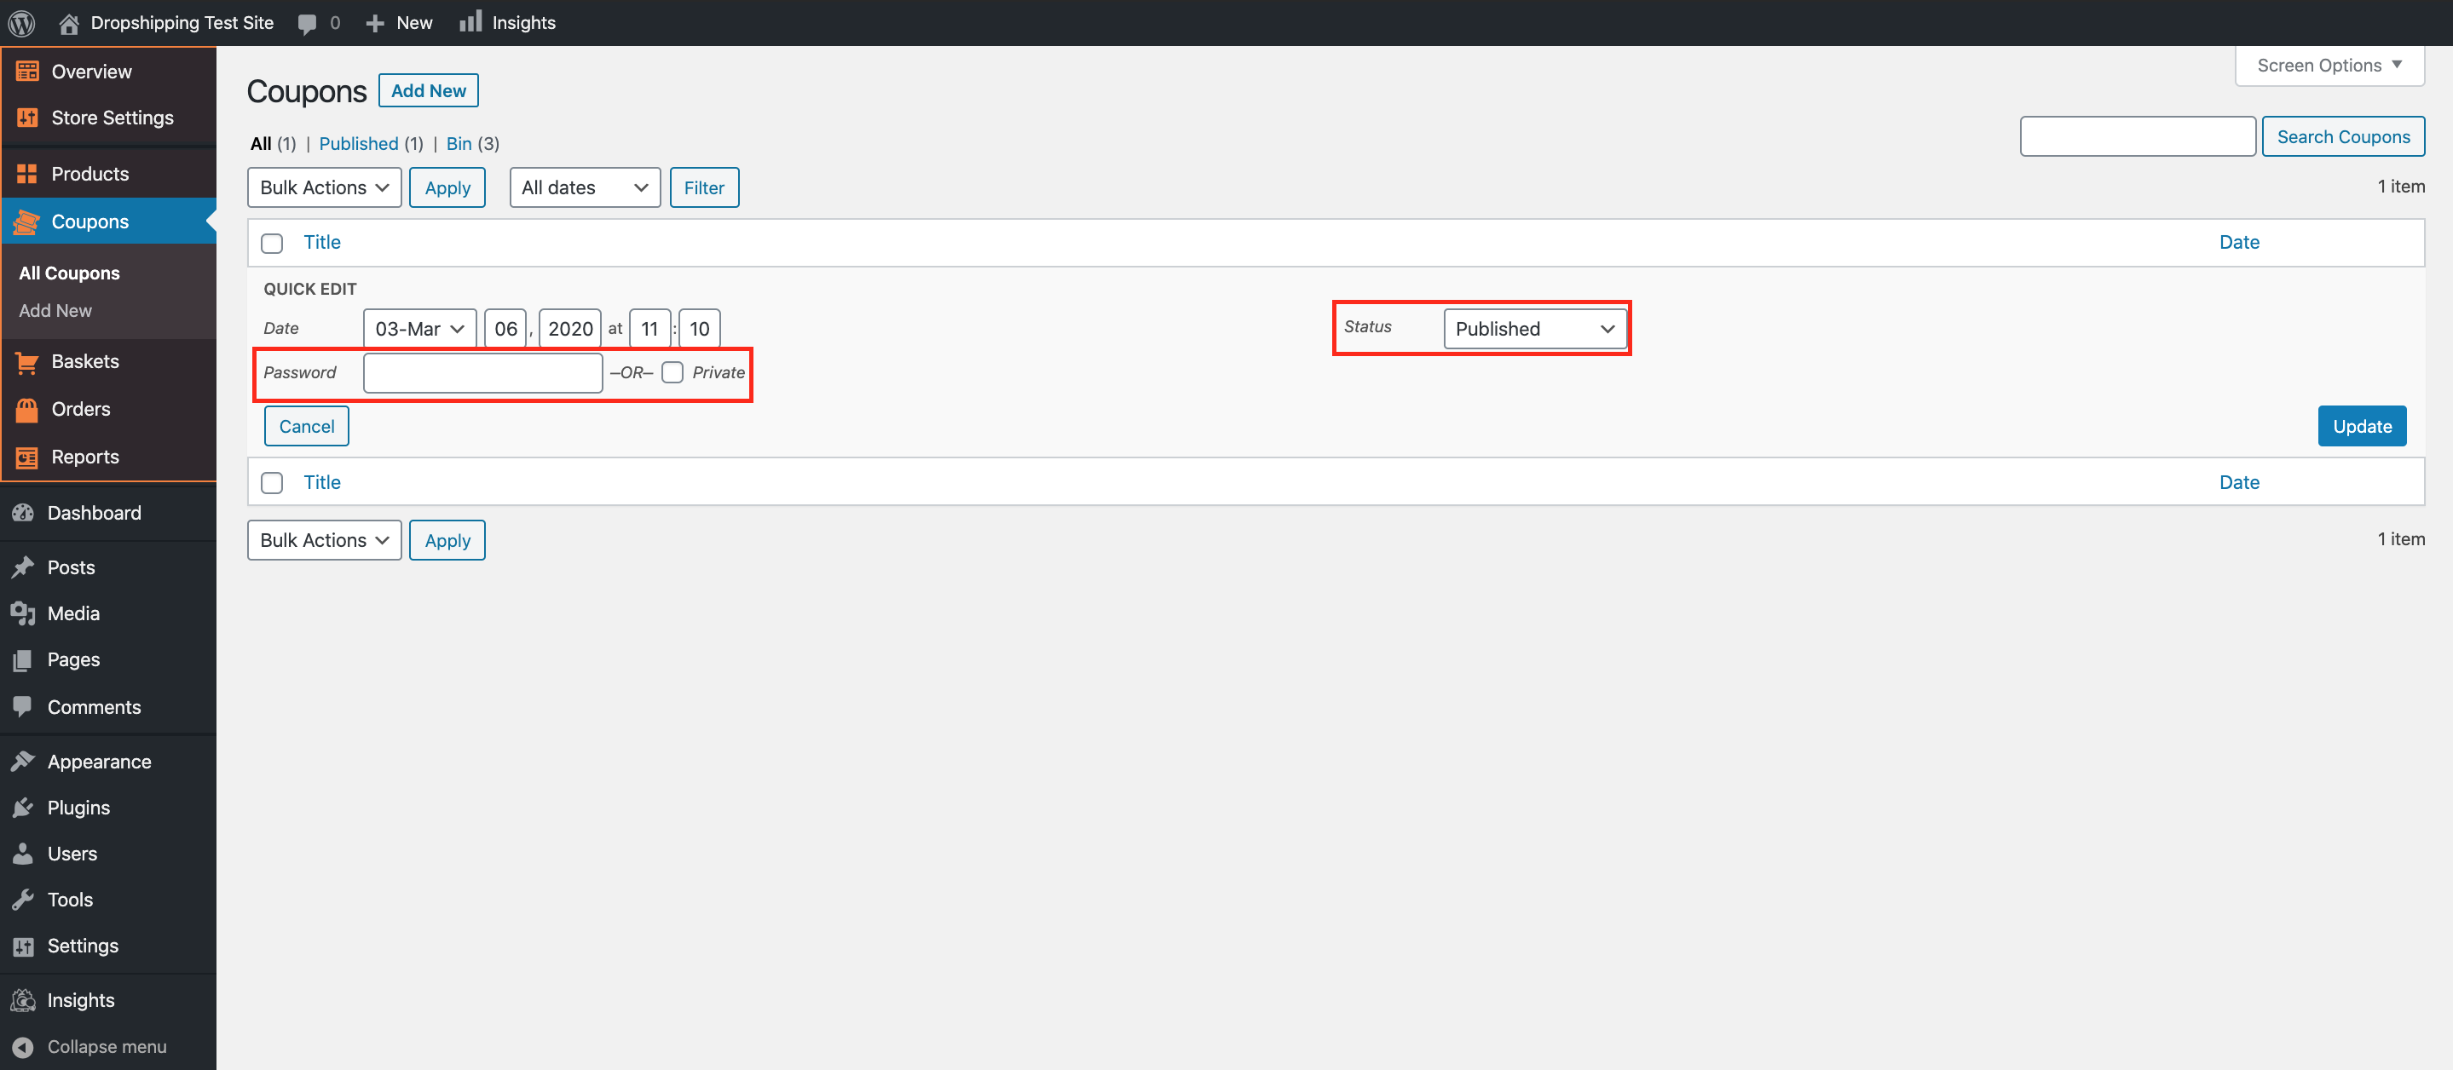
Task: Expand the Screen Options panel
Action: pos(2329,66)
